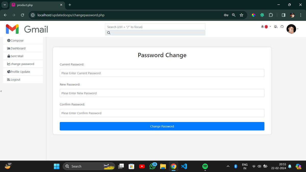This screenshot has width=306, height=172.
Task: Open the tab search dropdown arrow
Action: [5, 5]
